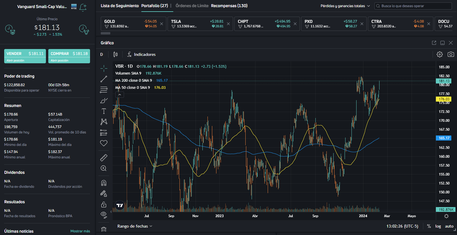Remove CTRA card from portfolio strip

click(x=428, y=24)
